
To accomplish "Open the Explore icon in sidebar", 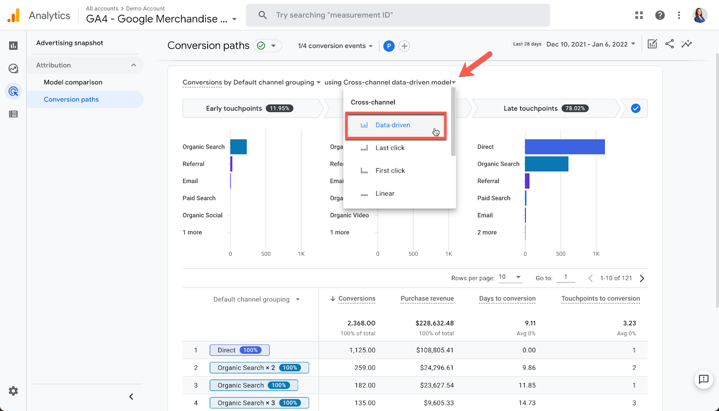I will point(13,69).
